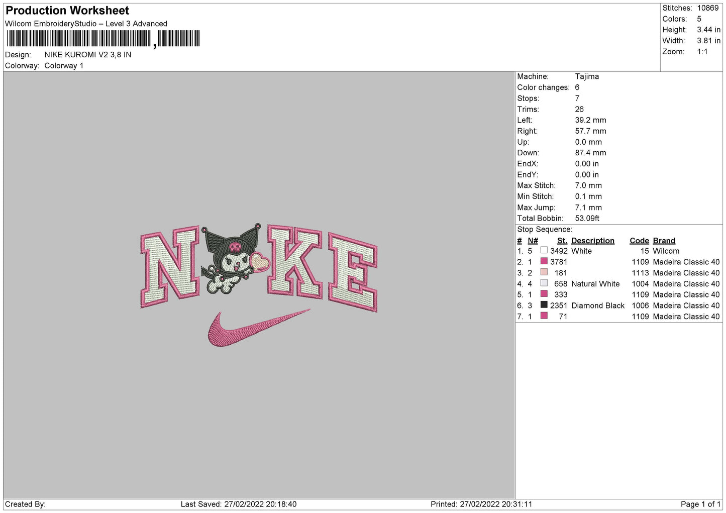Click thread code 1006
Viewport: 726px width, 513px height.
641,305
